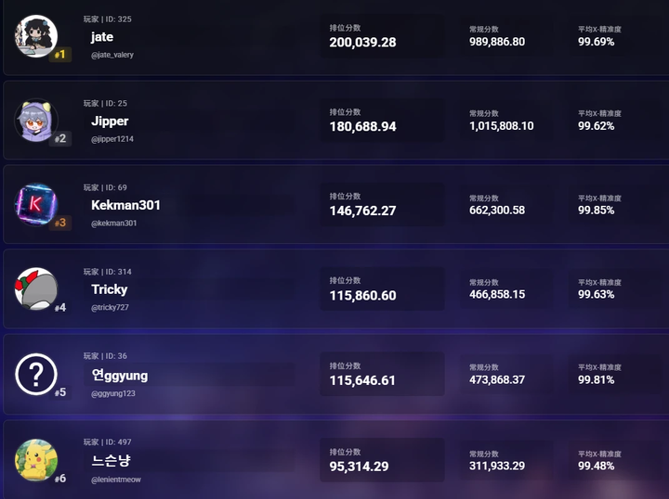
Task: Click the Kekman301 player name
Action: pyautogui.click(x=125, y=205)
